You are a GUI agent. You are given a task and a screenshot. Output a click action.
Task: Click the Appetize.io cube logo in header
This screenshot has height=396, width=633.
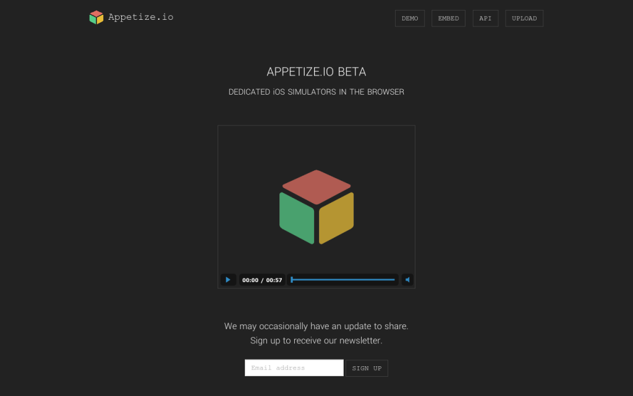96,17
